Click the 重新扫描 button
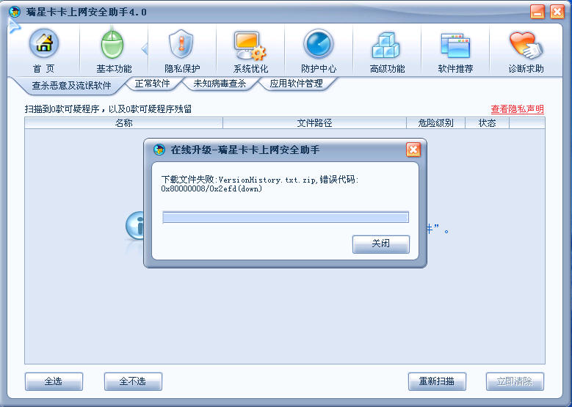Viewport: 572px width, 407px height. [x=437, y=381]
